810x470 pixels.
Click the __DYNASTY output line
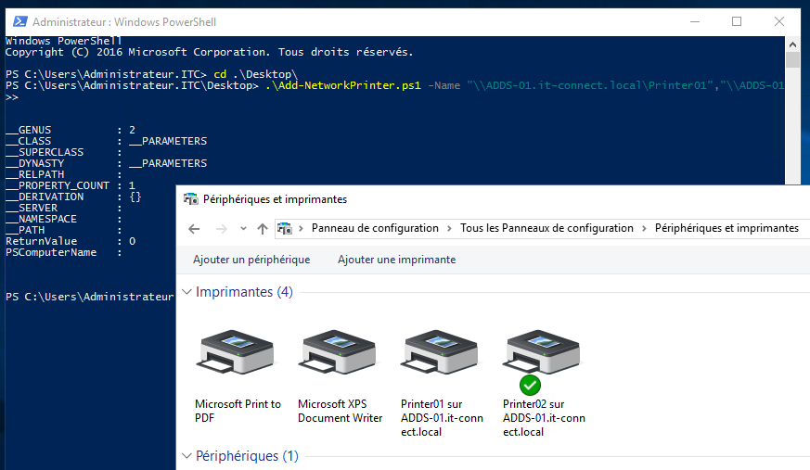106,163
